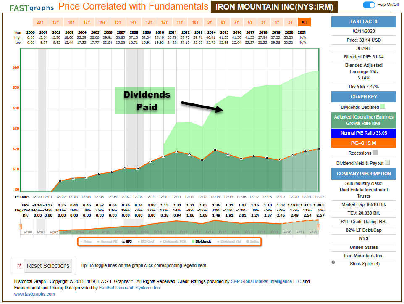Select the 12Y time range tab

pyautogui.click(x=164, y=22)
